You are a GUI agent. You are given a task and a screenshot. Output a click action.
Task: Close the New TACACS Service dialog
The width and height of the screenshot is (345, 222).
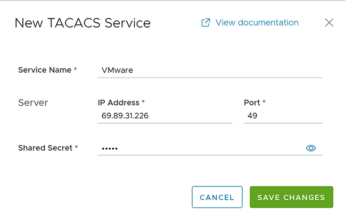(x=329, y=23)
